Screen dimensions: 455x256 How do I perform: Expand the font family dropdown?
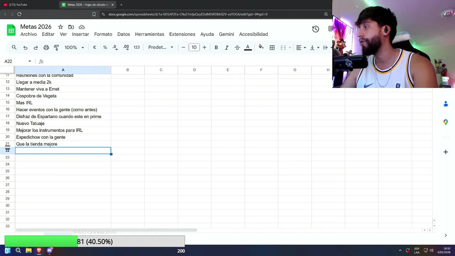[x=161, y=47]
